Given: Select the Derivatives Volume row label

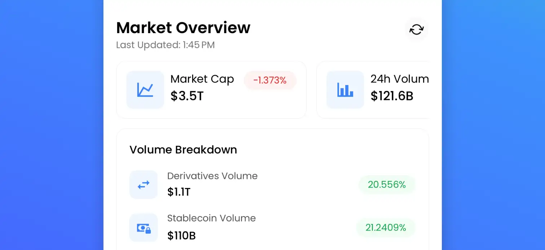Looking at the screenshot, I should (x=212, y=176).
